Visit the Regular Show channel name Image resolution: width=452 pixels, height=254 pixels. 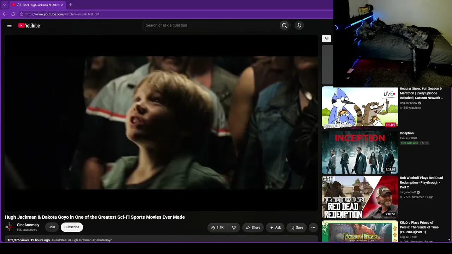click(409, 103)
